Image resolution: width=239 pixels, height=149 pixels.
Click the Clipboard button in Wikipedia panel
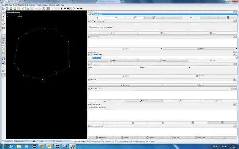150,137
